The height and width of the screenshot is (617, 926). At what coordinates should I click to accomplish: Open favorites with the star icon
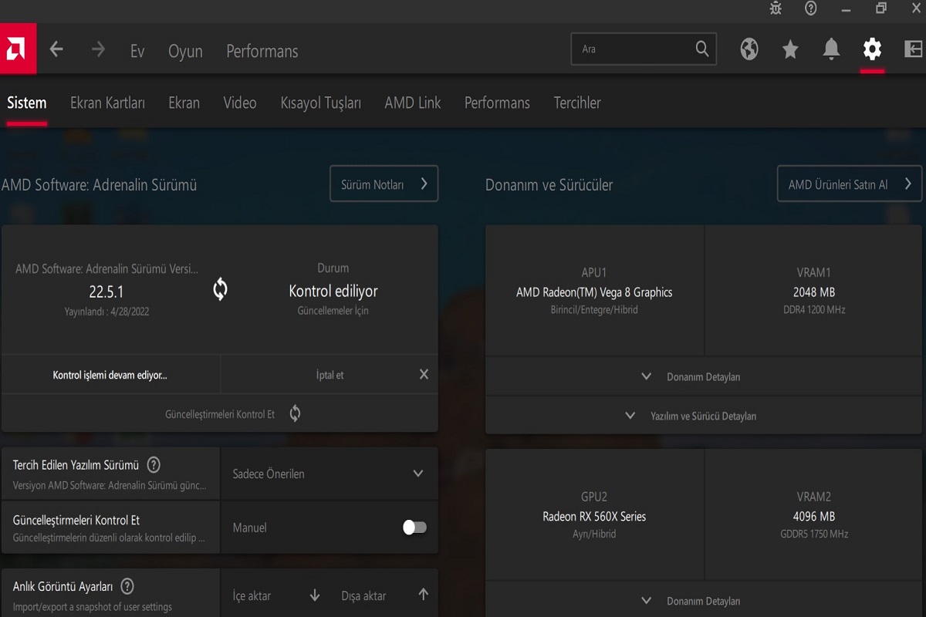(x=790, y=50)
